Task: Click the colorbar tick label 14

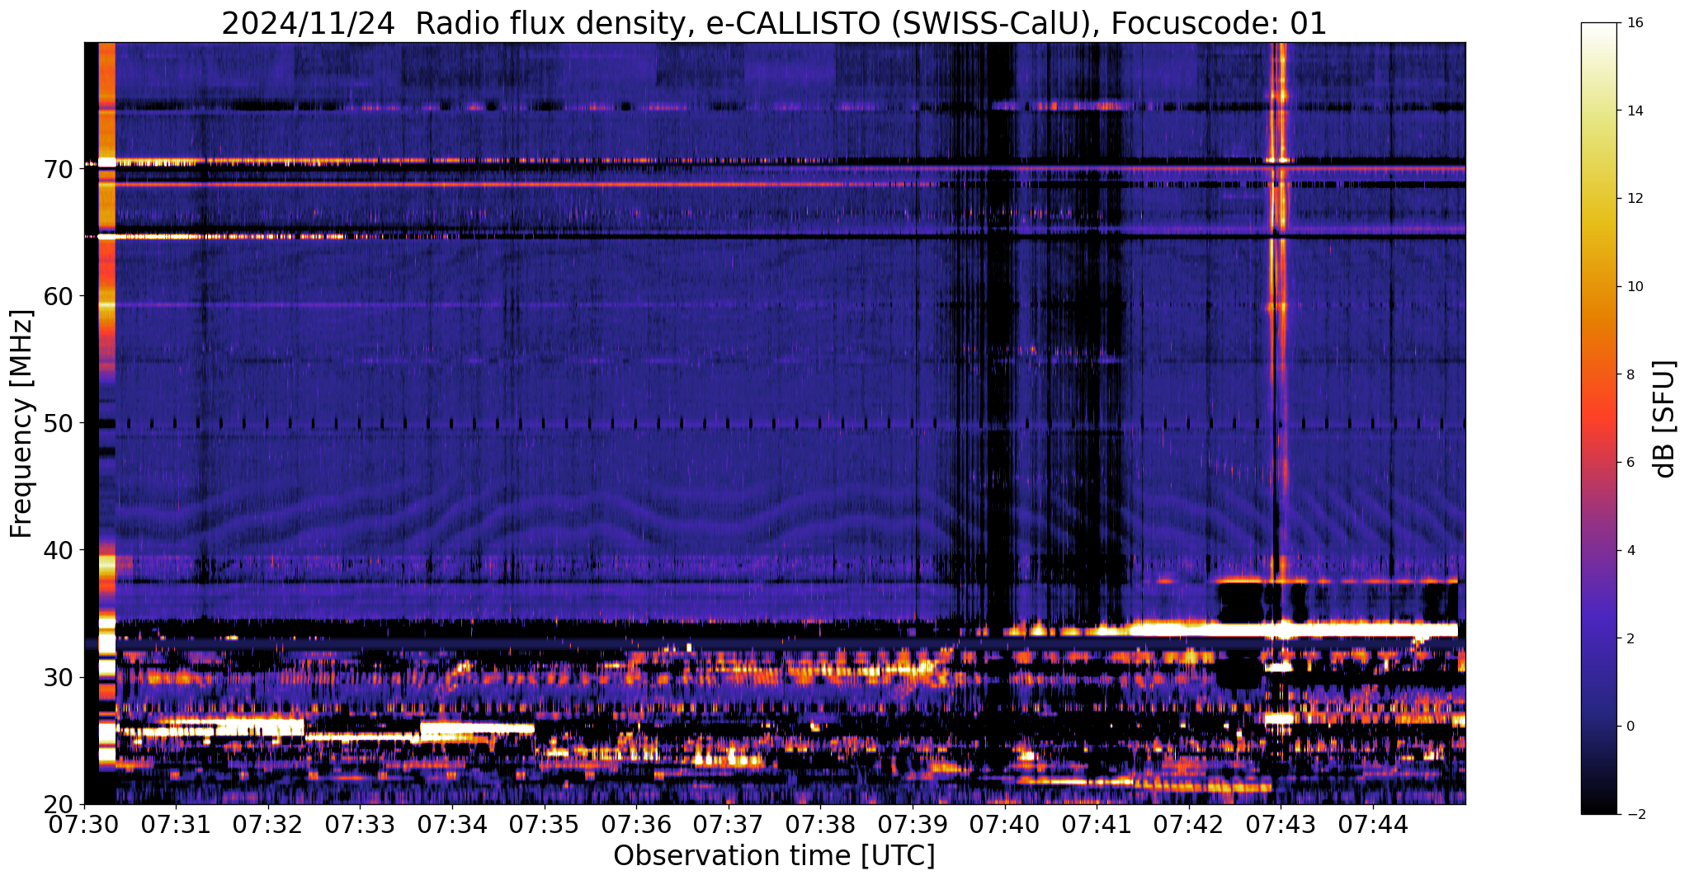Action: tap(1635, 111)
